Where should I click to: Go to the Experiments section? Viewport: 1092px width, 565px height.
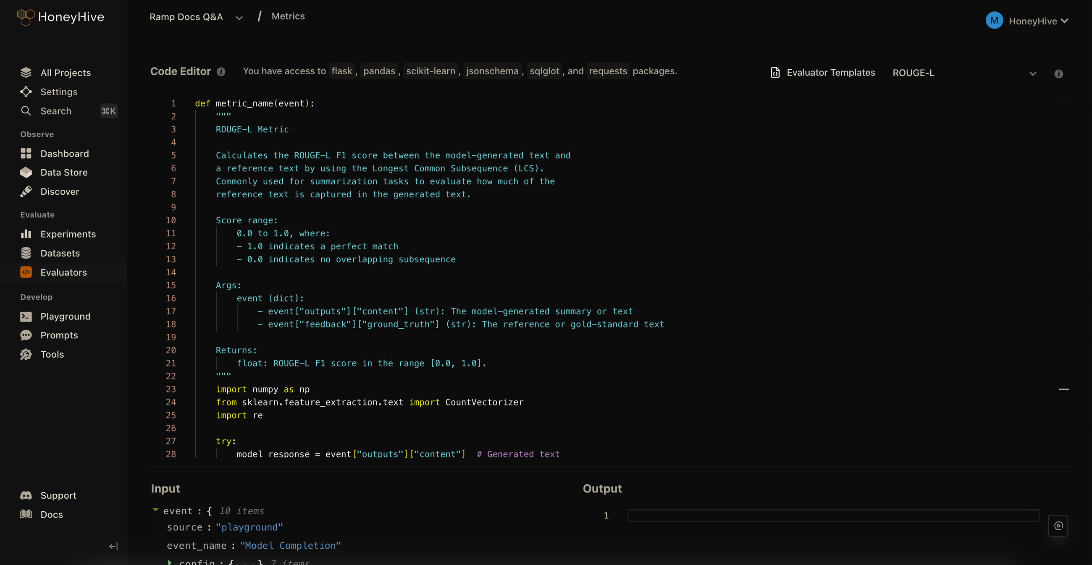point(68,234)
